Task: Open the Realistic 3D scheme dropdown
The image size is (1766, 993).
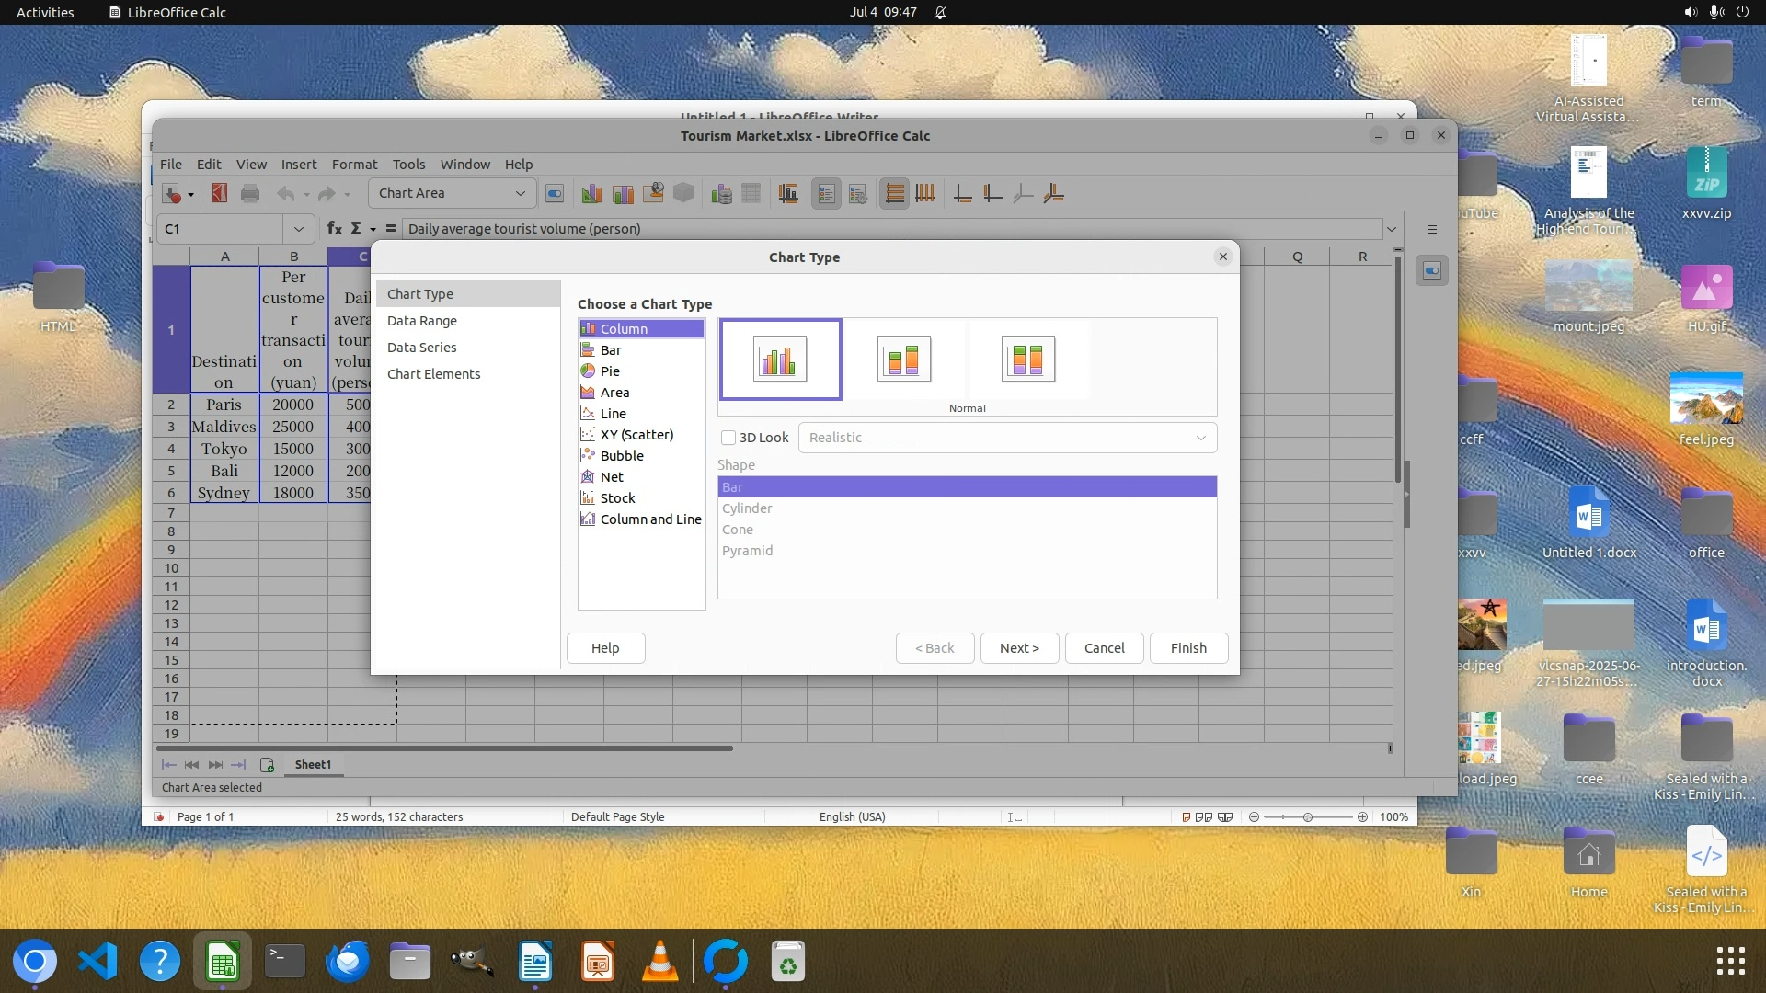Action: [x=1007, y=438]
